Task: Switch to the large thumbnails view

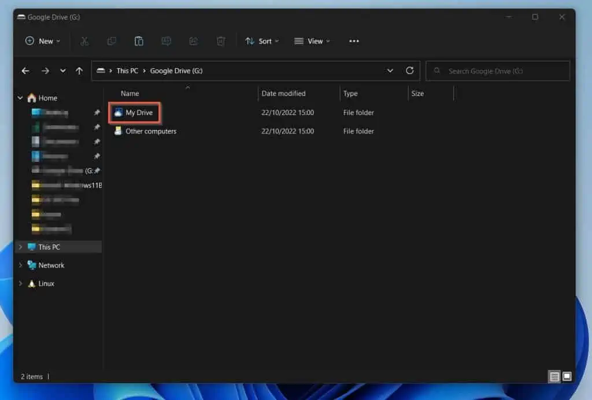Action: click(x=567, y=377)
